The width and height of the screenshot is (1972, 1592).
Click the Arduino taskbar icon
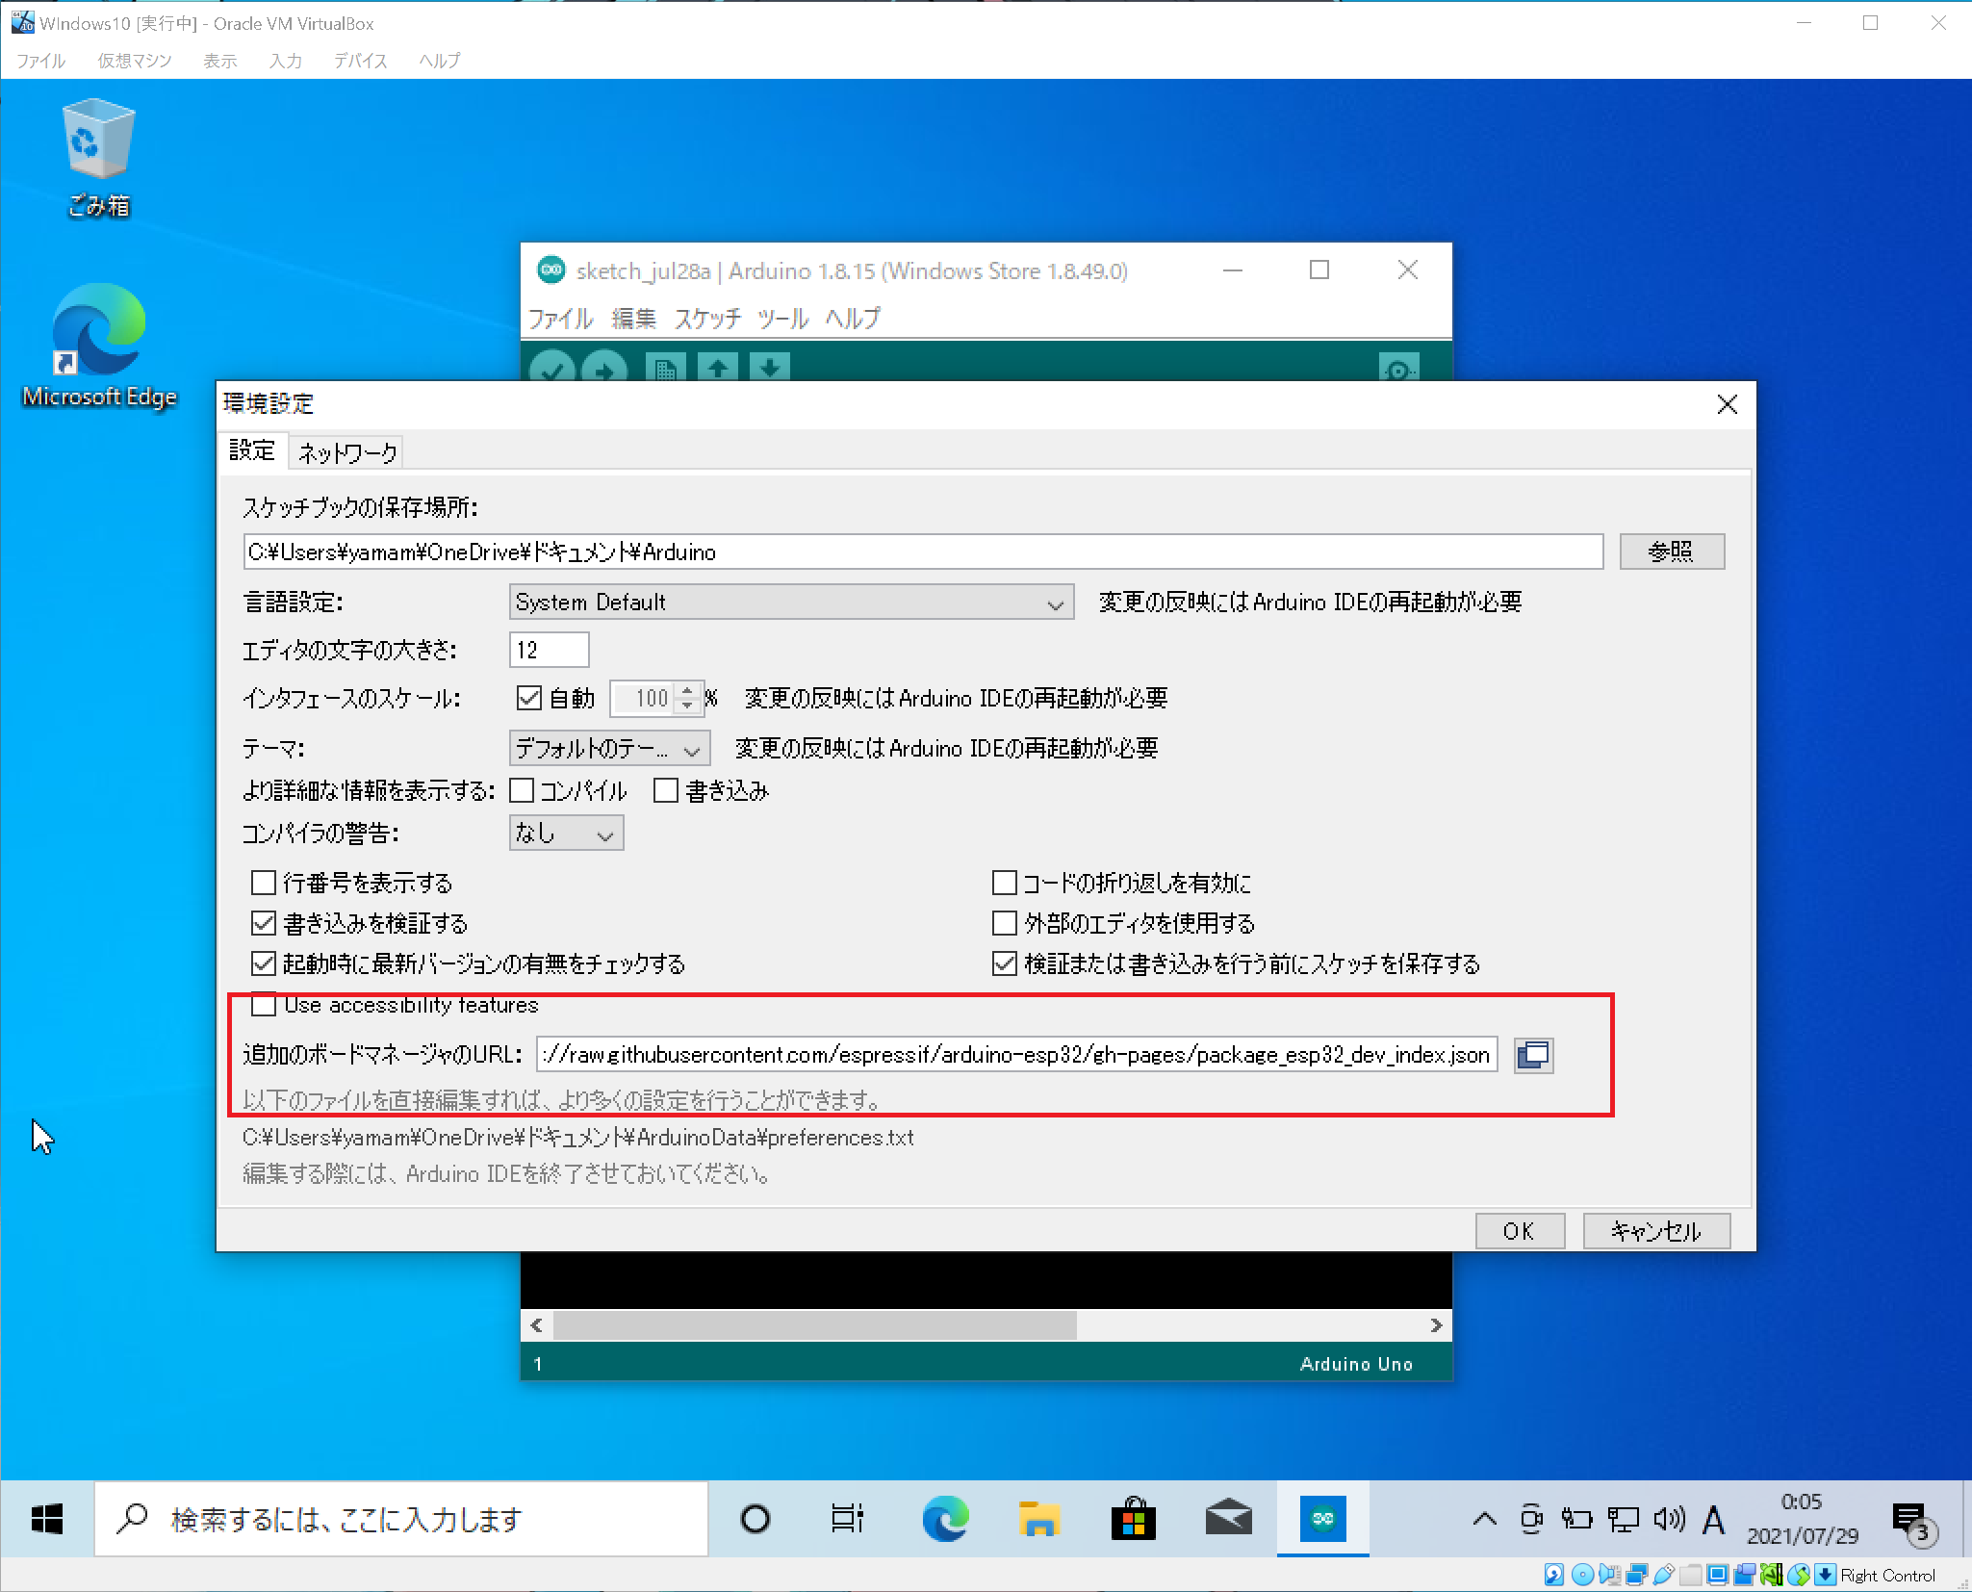click(1322, 1520)
